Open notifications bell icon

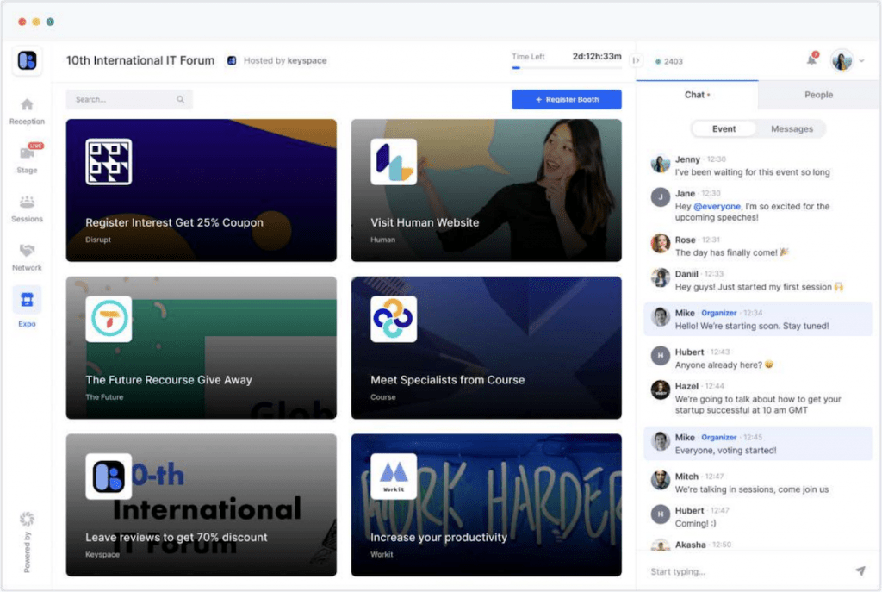(811, 60)
